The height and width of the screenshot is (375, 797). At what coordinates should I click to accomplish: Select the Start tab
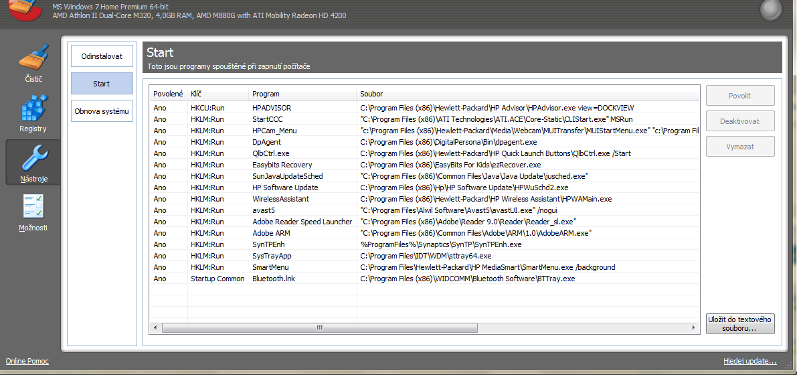[x=102, y=84]
